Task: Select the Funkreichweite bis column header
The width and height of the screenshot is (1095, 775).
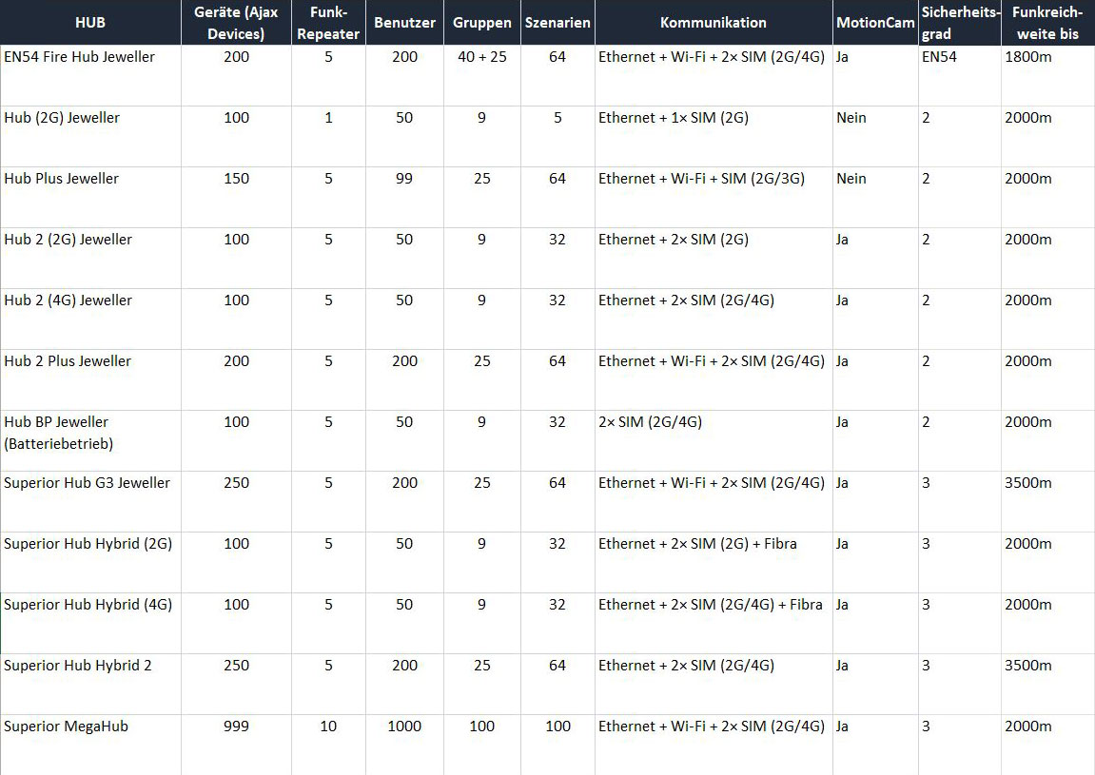Action: pyautogui.click(x=1046, y=21)
